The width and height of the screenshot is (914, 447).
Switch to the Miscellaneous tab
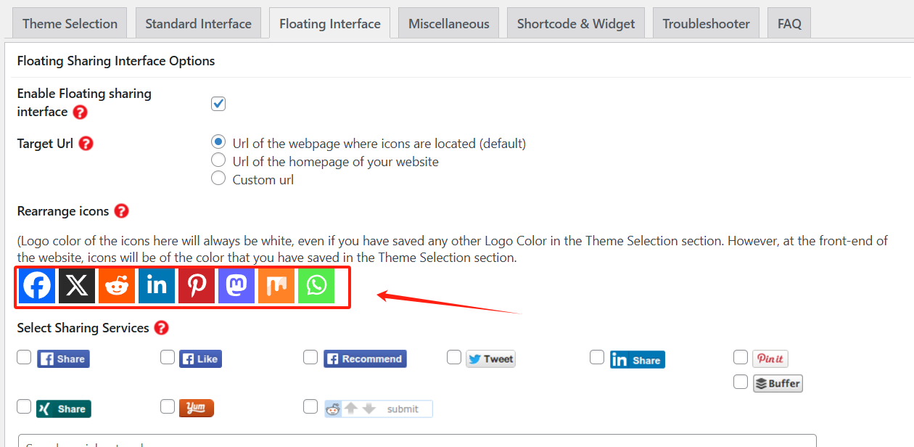click(x=448, y=22)
